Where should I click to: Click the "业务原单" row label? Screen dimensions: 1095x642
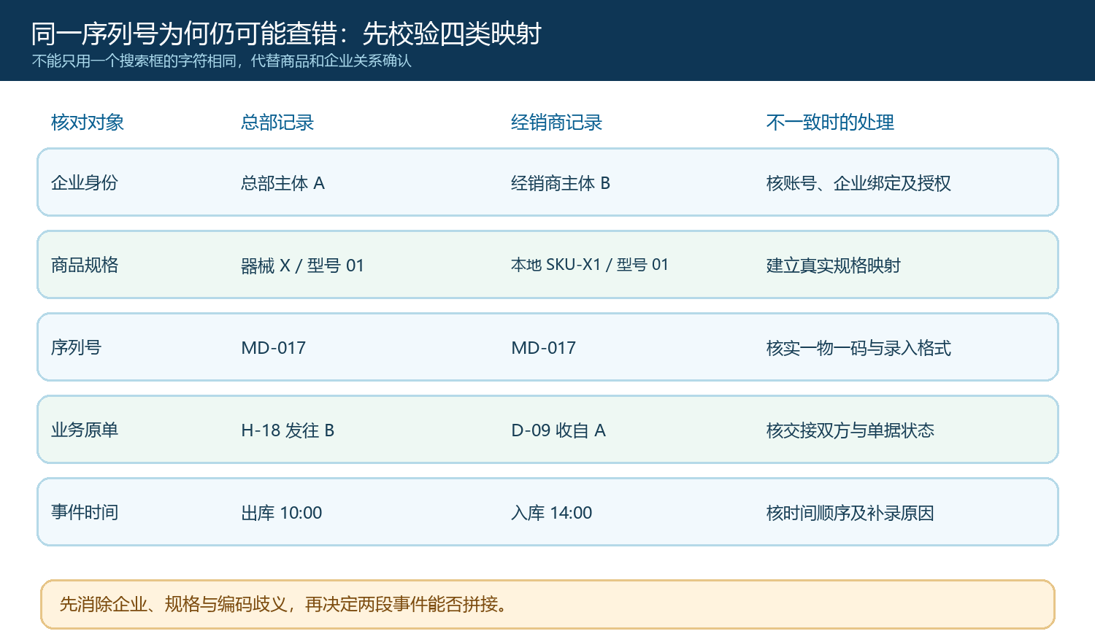(85, 430)
